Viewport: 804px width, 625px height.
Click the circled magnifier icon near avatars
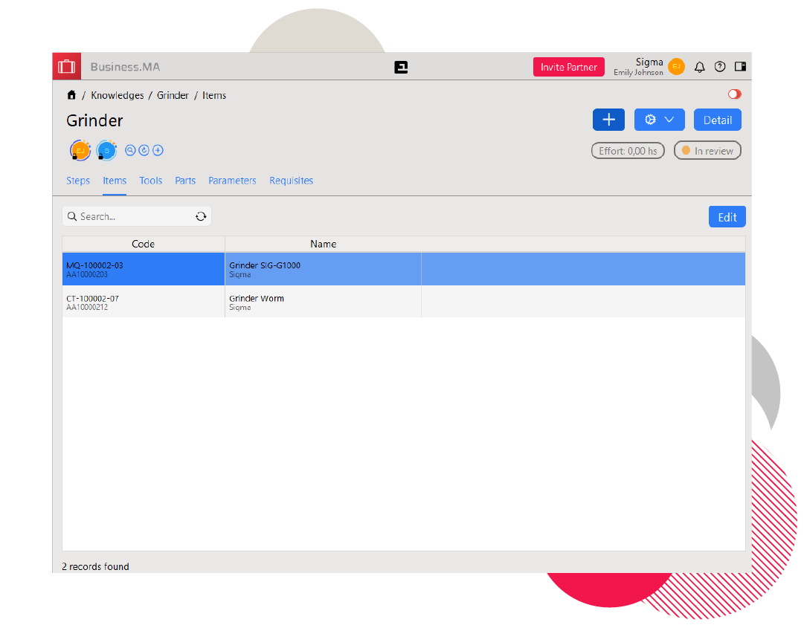130,150
